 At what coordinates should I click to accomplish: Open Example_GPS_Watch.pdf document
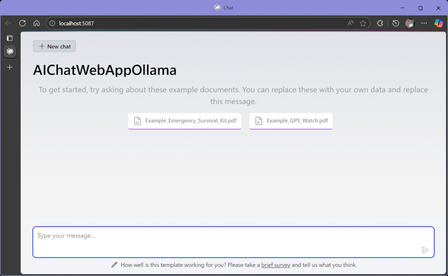[x=291, y=121]
